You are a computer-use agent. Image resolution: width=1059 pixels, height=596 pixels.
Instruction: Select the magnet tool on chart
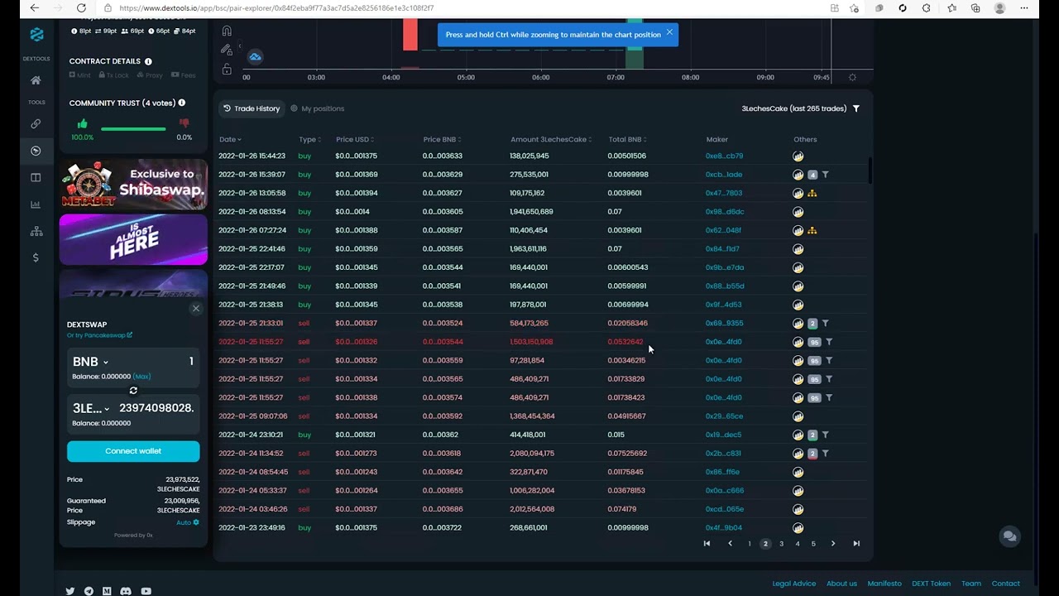[227, 31]
